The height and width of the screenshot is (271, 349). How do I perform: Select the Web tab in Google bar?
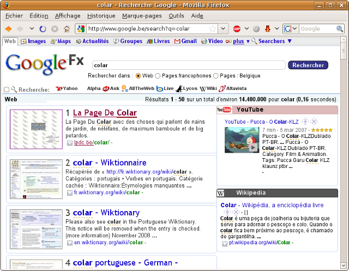pos(10,41)
